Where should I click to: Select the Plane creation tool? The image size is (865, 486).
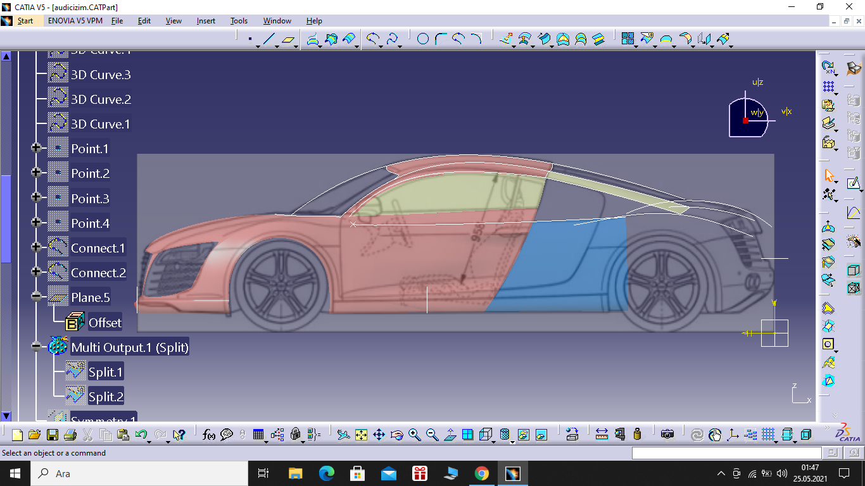(289, 39)
